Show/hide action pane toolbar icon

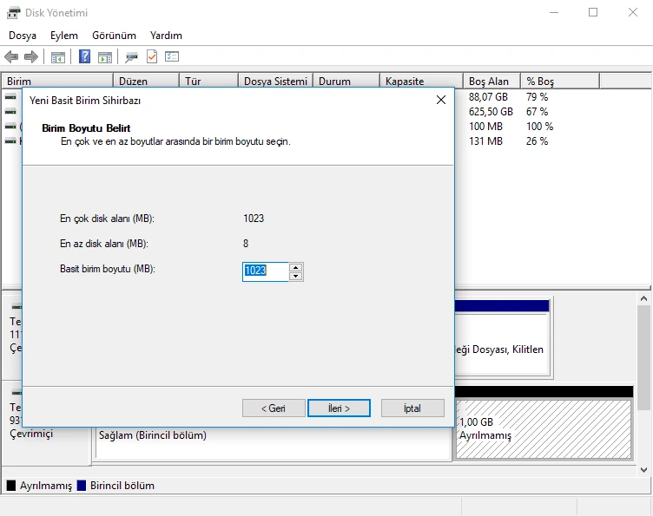pos(105,57)
